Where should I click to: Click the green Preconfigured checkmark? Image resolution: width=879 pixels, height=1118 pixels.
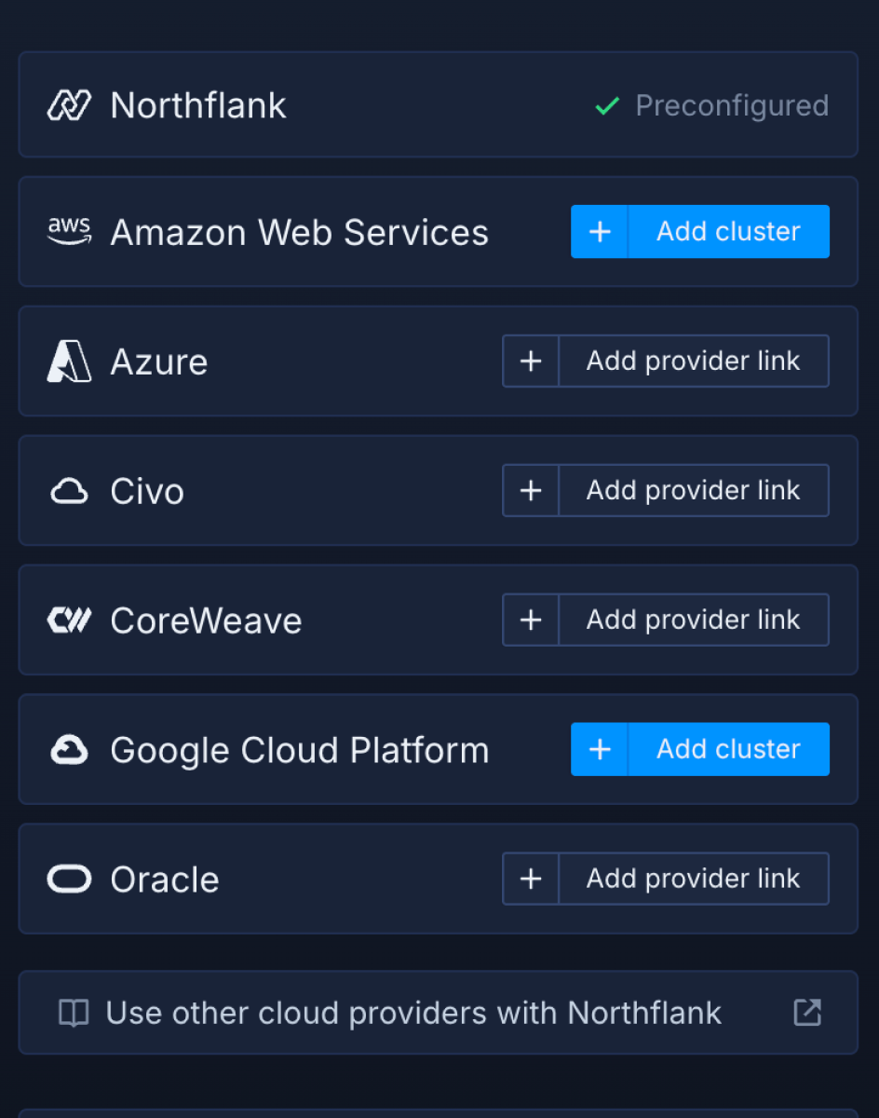607,106
